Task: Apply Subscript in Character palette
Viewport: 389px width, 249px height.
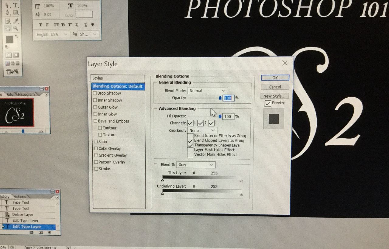Action: pyautogui.click(x=77, y=25)
